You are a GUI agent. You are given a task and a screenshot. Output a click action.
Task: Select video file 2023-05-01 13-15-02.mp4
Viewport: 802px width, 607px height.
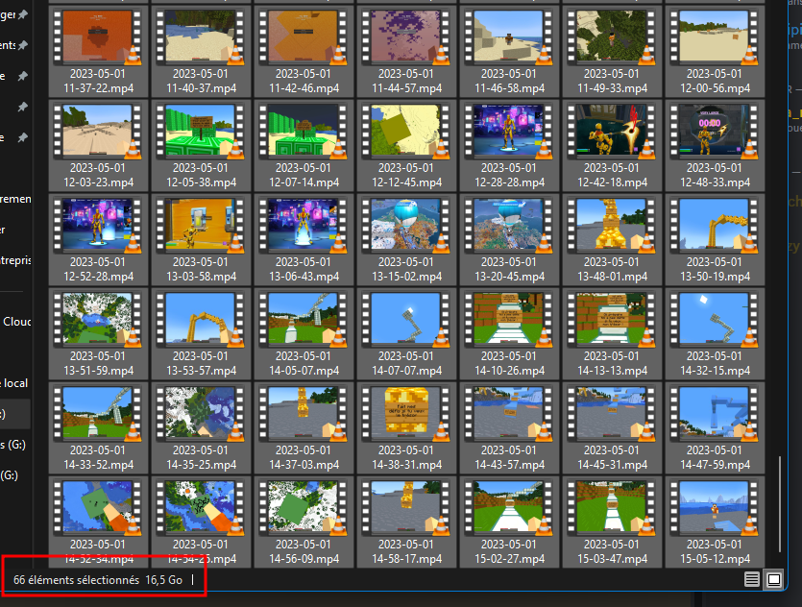click(x=406, y=239)
